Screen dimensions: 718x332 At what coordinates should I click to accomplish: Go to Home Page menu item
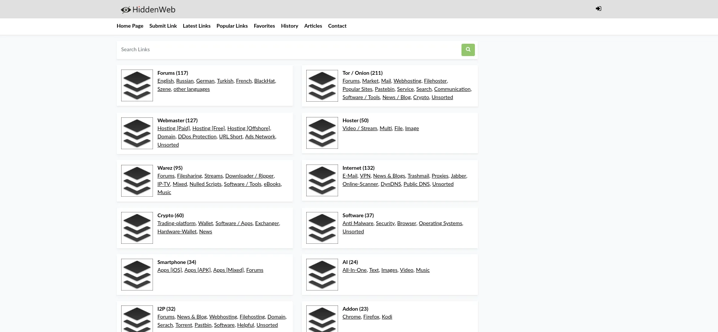tap(130, 26)
